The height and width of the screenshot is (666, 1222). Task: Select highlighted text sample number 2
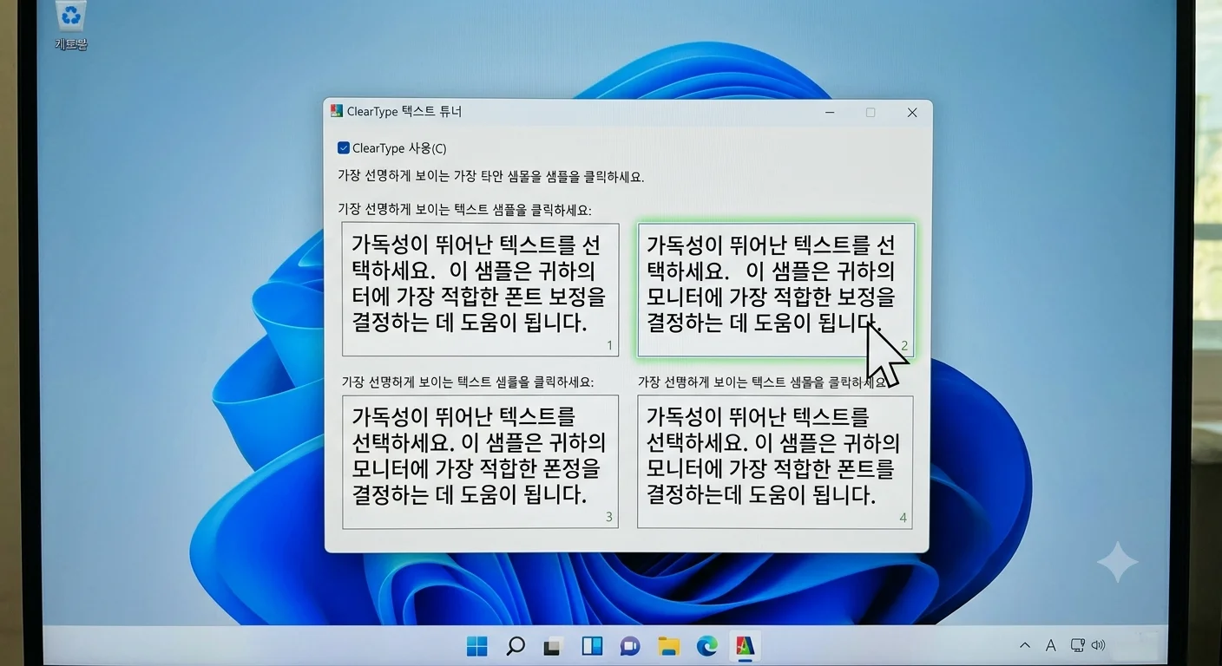click(x=776, y=290)
